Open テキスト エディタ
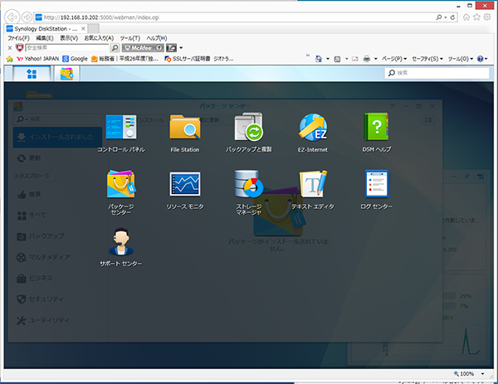Image resolution: width=498 pixels, height=384 pixels. pyautogui.click(x=313, y=191)
